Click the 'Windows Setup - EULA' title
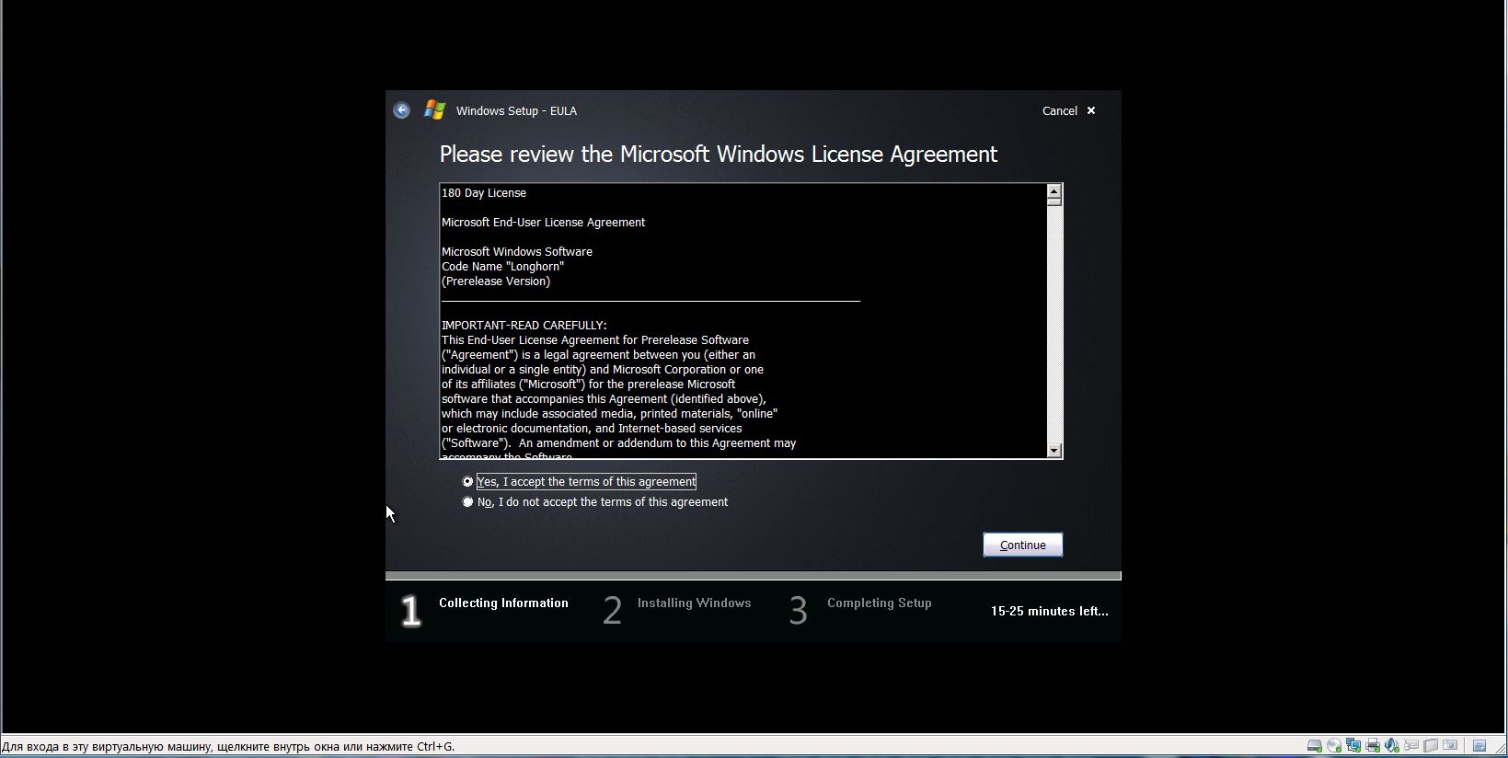Image resolution: width=1508 pixels, height=758 pixels. 516,110
